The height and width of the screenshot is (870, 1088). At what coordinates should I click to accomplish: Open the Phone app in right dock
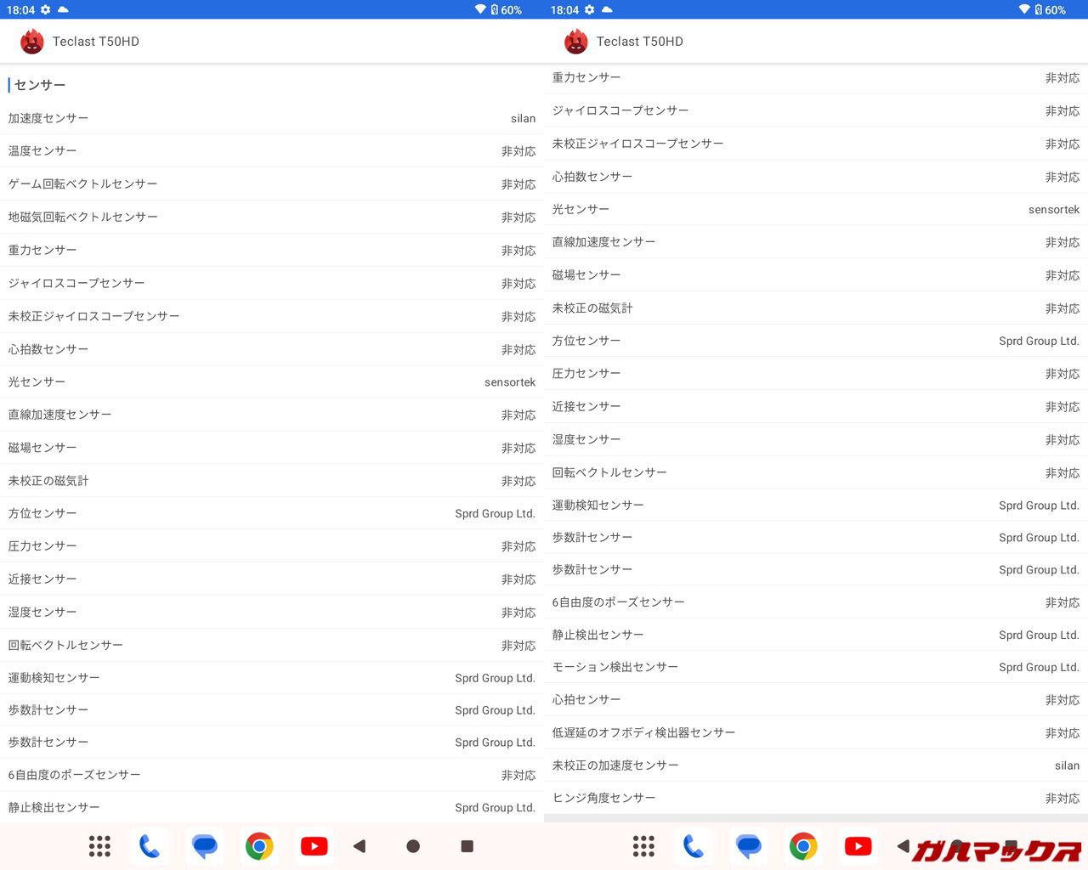pyautogui.click(x=694, y=846)
